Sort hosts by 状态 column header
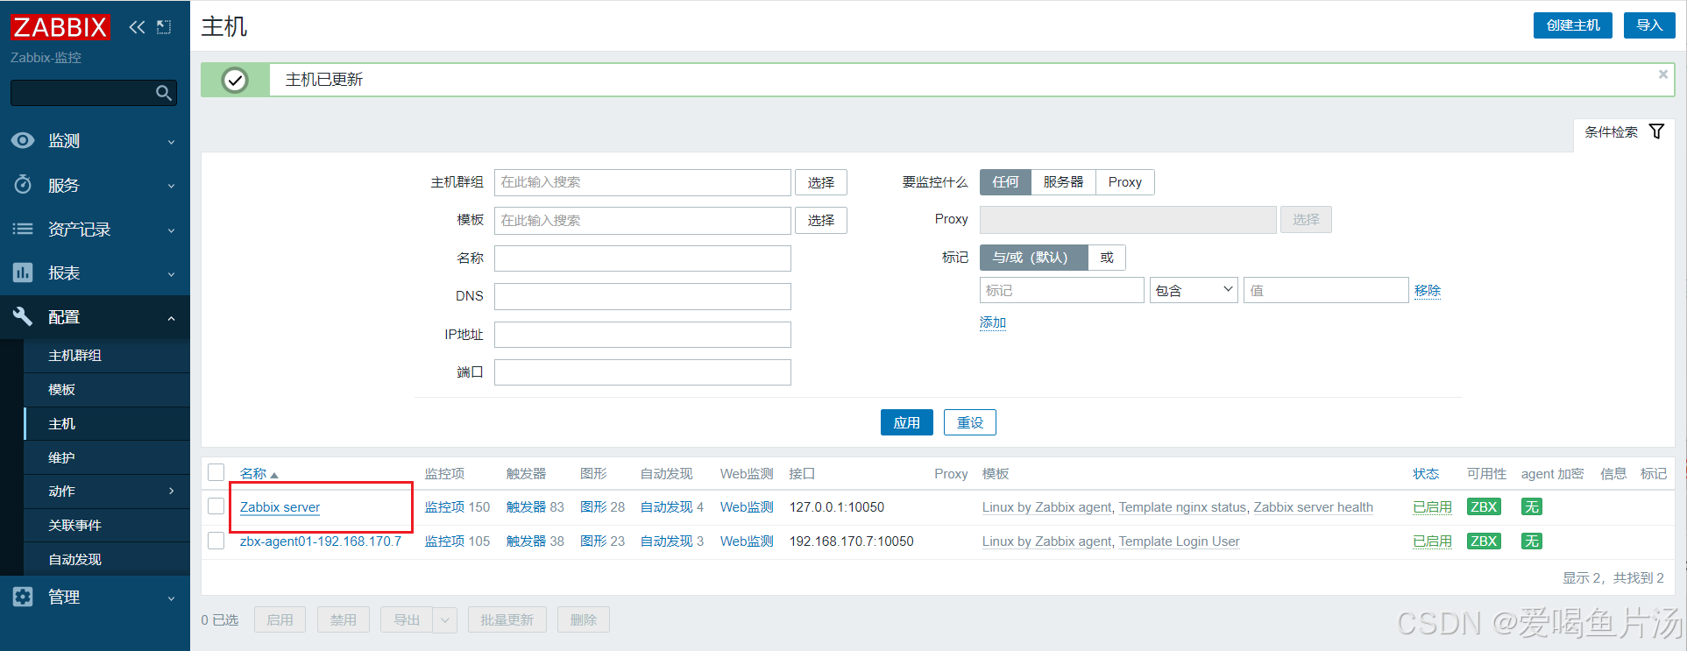 [x=1425, y=473]
